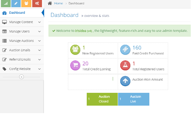Image resolution: width=191 pixels, height=115 pixels.
Task: Click the blue ticket Paid Credit icon
Action: click(x=125, y=50)
